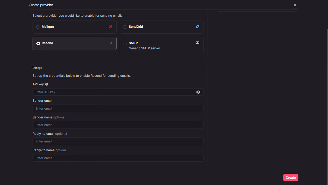Click the Create provider title
328x185 pixels.
[x=41, y=5]
